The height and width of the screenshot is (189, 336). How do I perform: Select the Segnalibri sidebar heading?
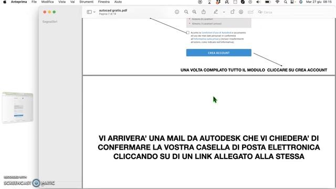[50, 22]
